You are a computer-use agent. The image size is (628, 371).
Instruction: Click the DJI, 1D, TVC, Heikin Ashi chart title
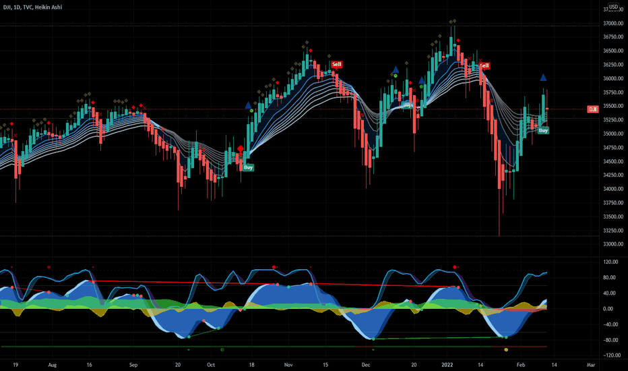tap(32, 7)
